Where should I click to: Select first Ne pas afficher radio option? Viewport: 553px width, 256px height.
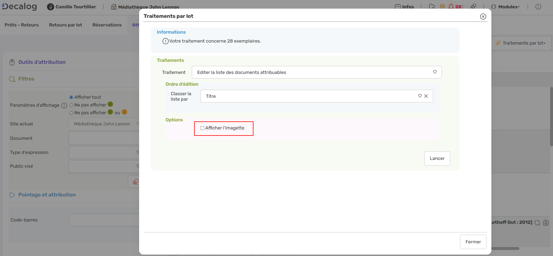(71, 105)
